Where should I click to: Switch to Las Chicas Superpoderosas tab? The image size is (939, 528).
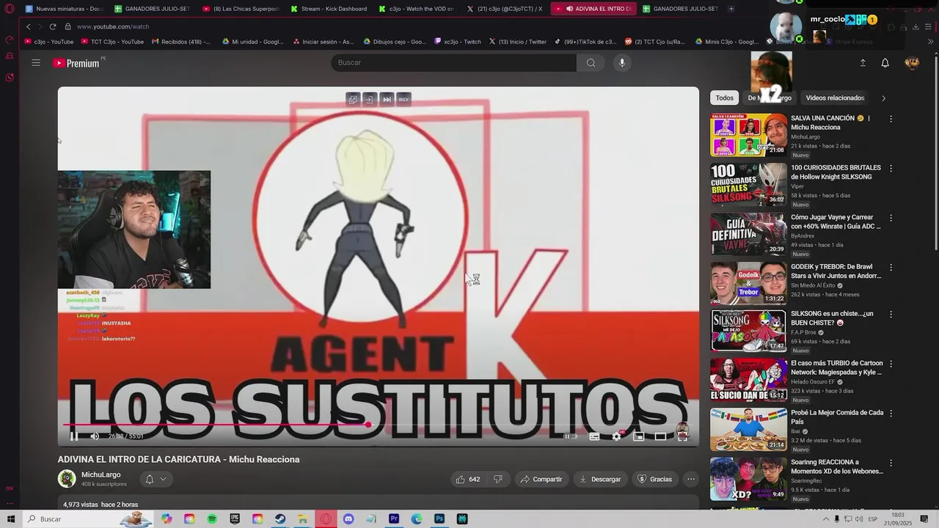241,9
